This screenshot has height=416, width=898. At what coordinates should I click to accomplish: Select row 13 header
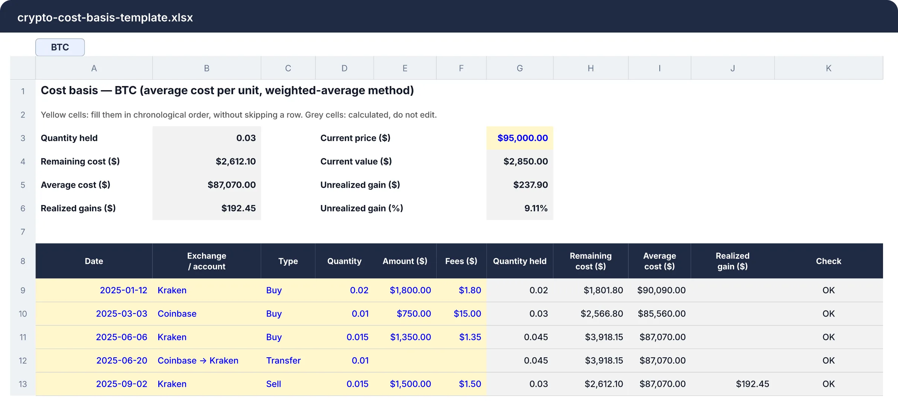23,384
